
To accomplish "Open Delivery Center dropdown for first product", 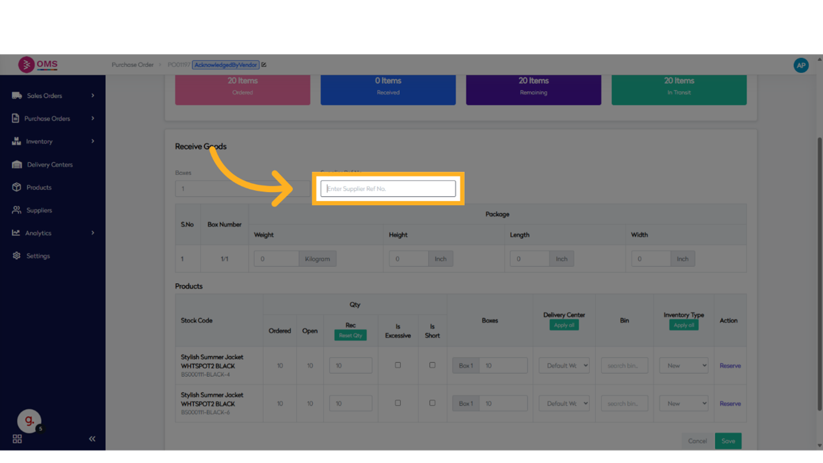I will click(x=564, y=366).
